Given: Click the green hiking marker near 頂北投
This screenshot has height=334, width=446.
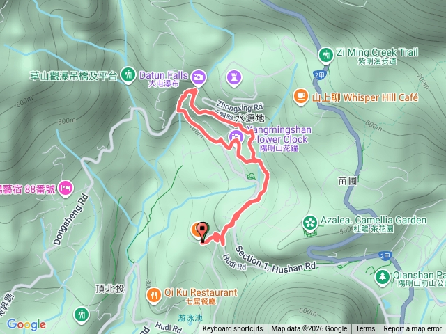Looking at the screenshot, I should coord(82,315).
